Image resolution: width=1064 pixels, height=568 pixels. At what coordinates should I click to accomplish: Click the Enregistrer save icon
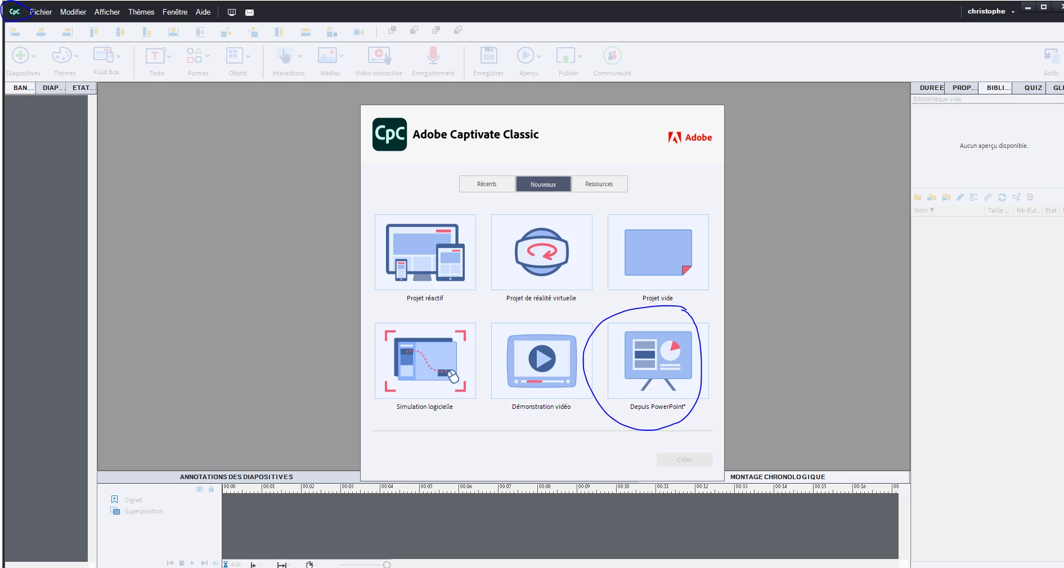(488, 55)
